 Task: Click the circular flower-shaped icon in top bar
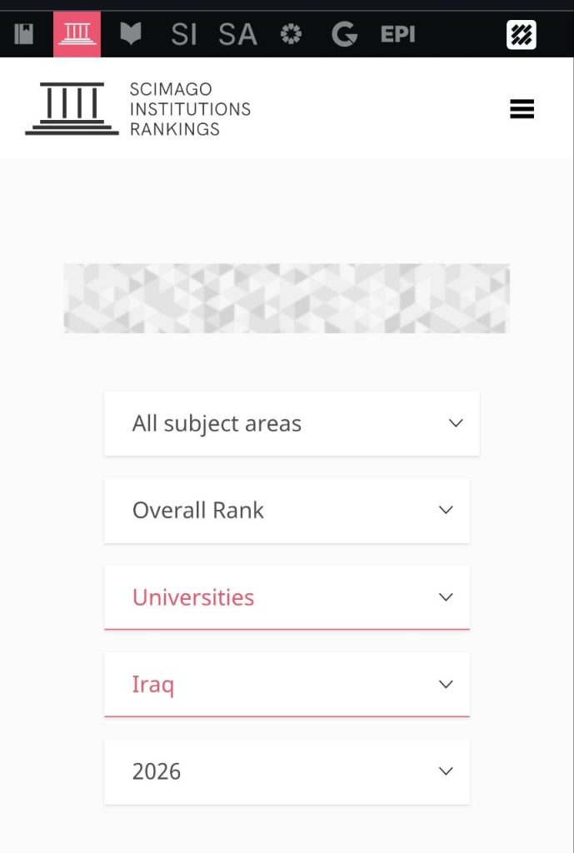tap(291, 34)
